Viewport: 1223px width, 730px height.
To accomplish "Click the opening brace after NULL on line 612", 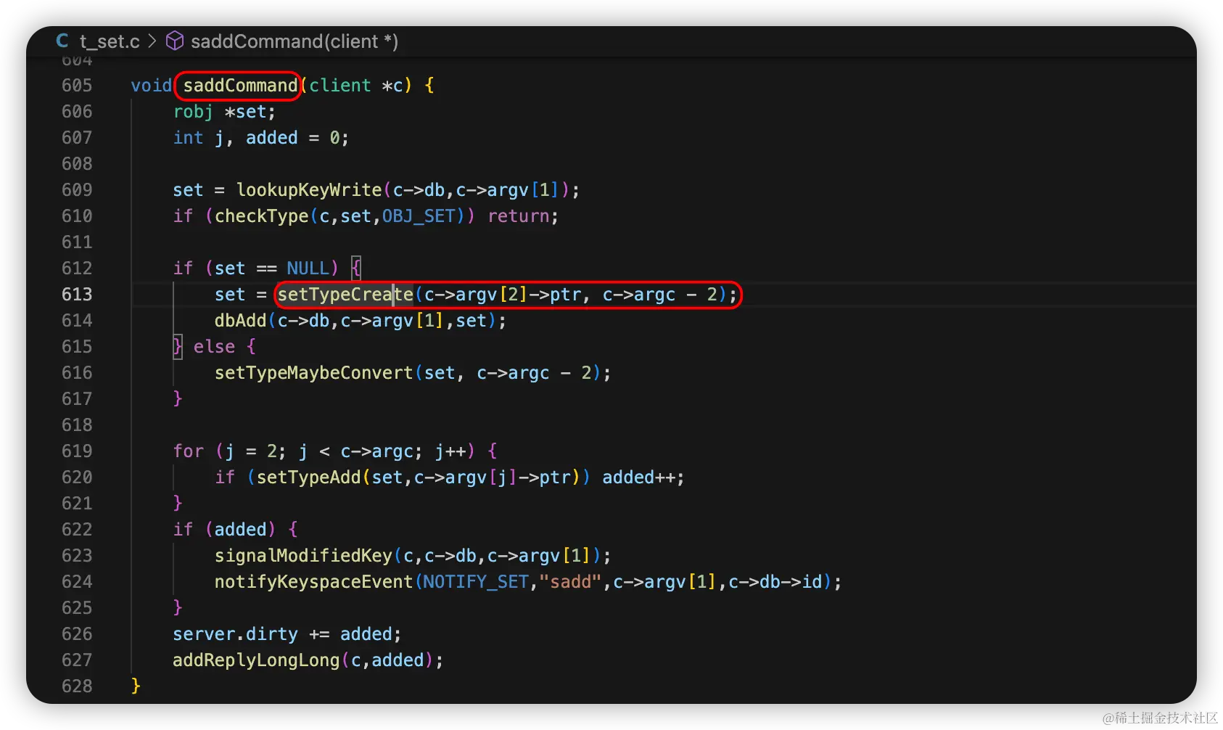I will click(x=356, y=268).
